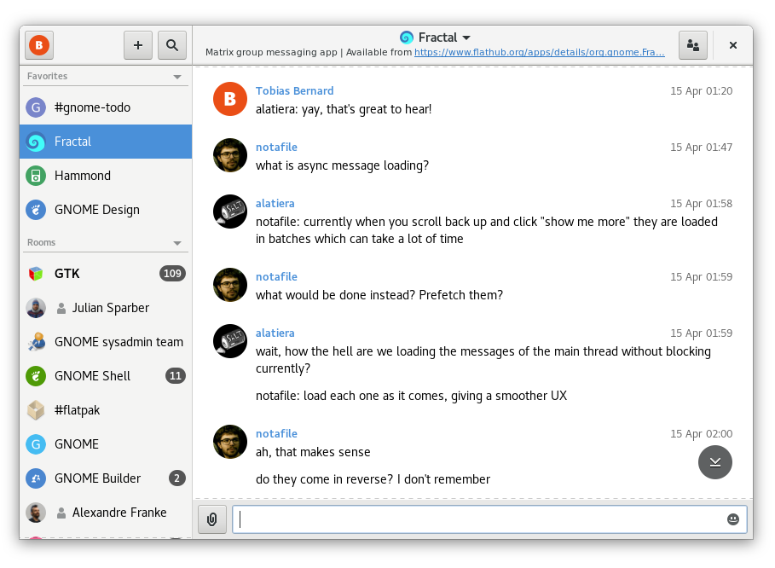Screen dimensions: 775x568
Task: Open the add room plus button
Action: tap(138, 45)
